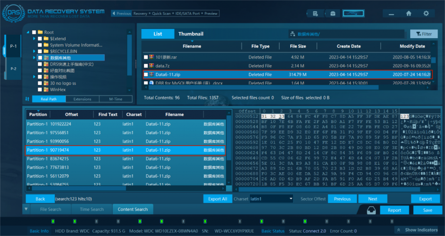Go to the home screen icon
The height and width of the screenshot is (236, 445).
coord(408,13)
